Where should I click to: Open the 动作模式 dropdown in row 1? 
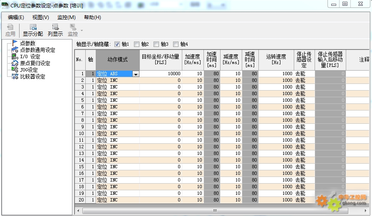click(x=136, y=74)
